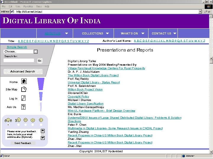Viewport: 213px width, 159px height.
Task: Open the Million Book Project Vision link
Action: (85, 90)
